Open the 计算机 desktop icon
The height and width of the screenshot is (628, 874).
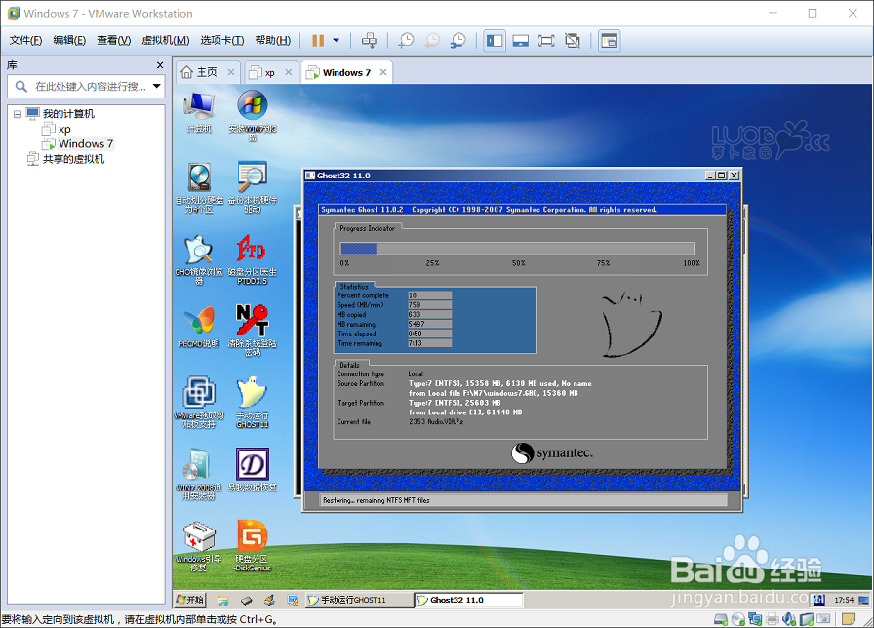(199, 112)
